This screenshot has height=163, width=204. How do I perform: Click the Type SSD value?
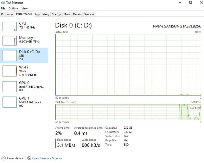click(x=126, y=145)
